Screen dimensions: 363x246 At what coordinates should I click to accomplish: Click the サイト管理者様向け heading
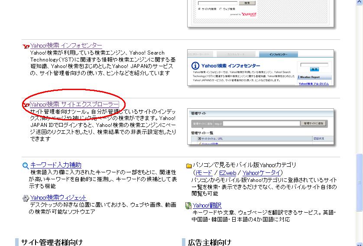(52, 242)
